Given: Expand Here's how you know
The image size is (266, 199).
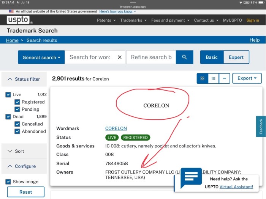Looking at the screenshot, I should [117, 11].
